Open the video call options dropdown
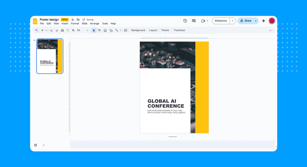The image size is (307, 167). coord(207,21)
